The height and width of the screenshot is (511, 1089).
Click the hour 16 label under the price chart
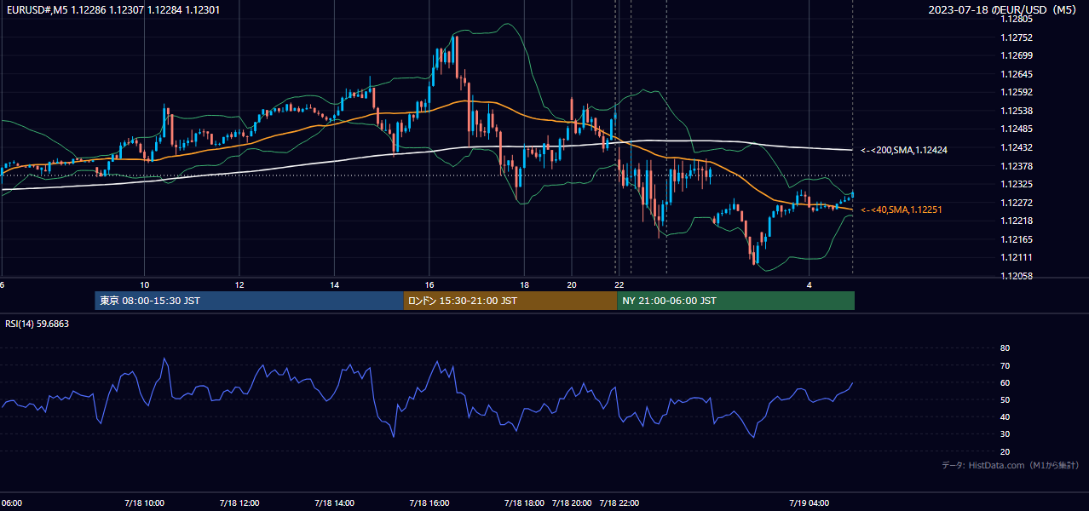click(429, 284)
